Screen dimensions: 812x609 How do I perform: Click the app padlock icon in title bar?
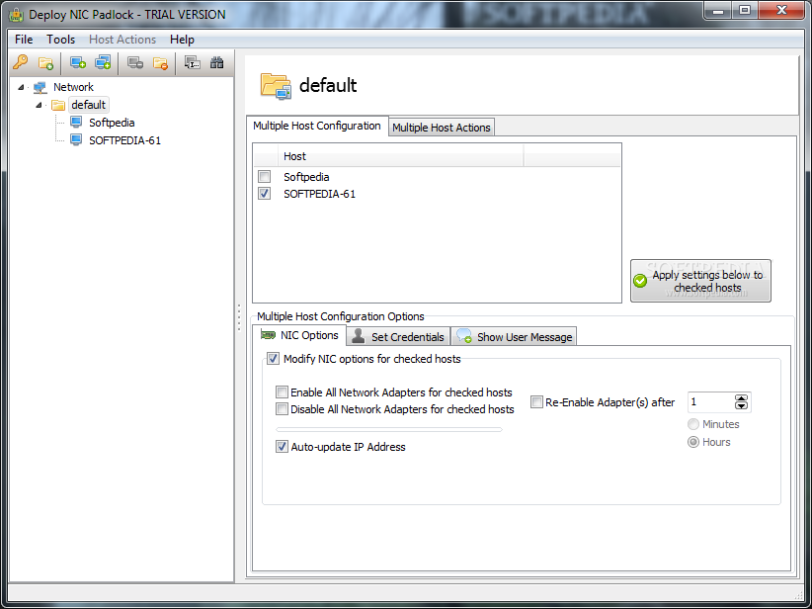coord(16,15)
